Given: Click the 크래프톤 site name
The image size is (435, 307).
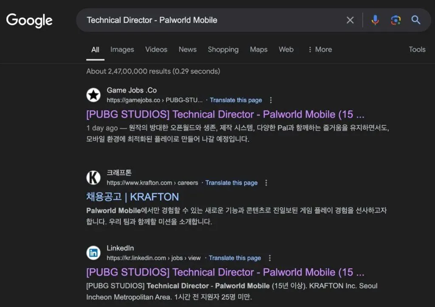Looking at the screenshot, I should pyautogui.click(x=119, y=173).
